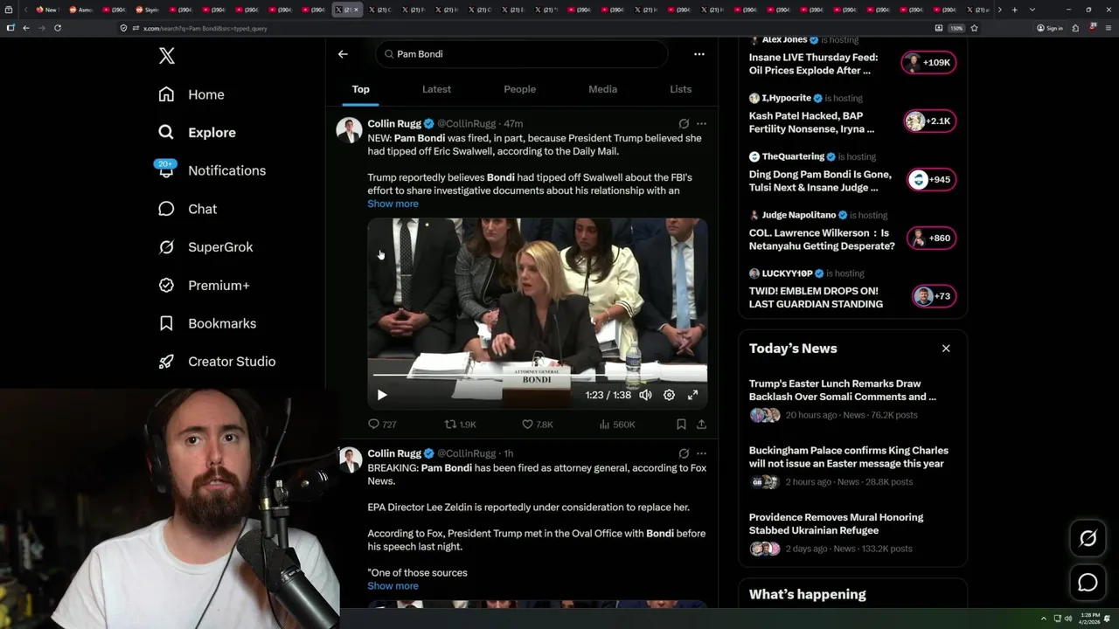Screen dimensions: 1119x629
Task: Play the Bondi hearing video
Action: tap(382, 395)
